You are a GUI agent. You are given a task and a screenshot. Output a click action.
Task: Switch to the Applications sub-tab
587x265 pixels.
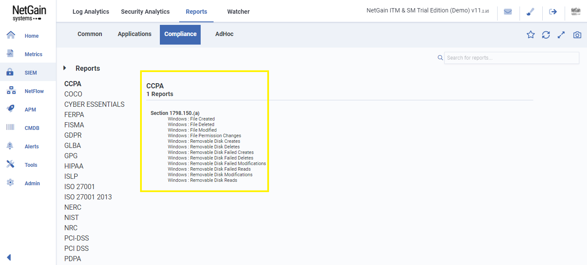135,34
